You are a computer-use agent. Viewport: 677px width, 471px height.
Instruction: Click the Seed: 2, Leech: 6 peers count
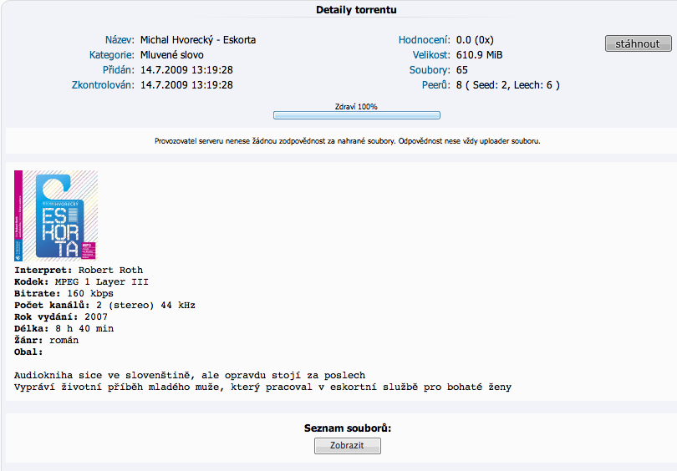[507, 85]
